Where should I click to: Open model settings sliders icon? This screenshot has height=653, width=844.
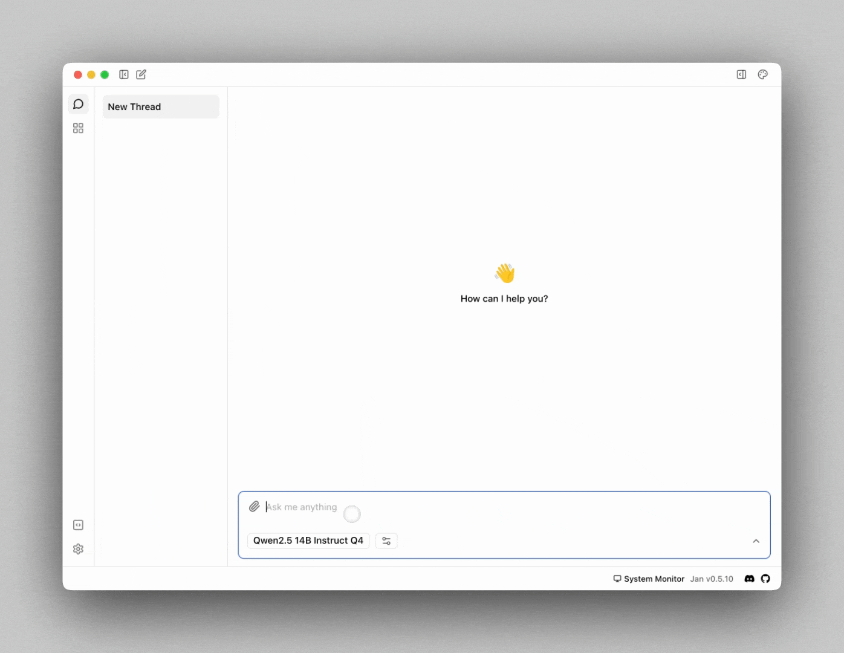coord(386,541)
